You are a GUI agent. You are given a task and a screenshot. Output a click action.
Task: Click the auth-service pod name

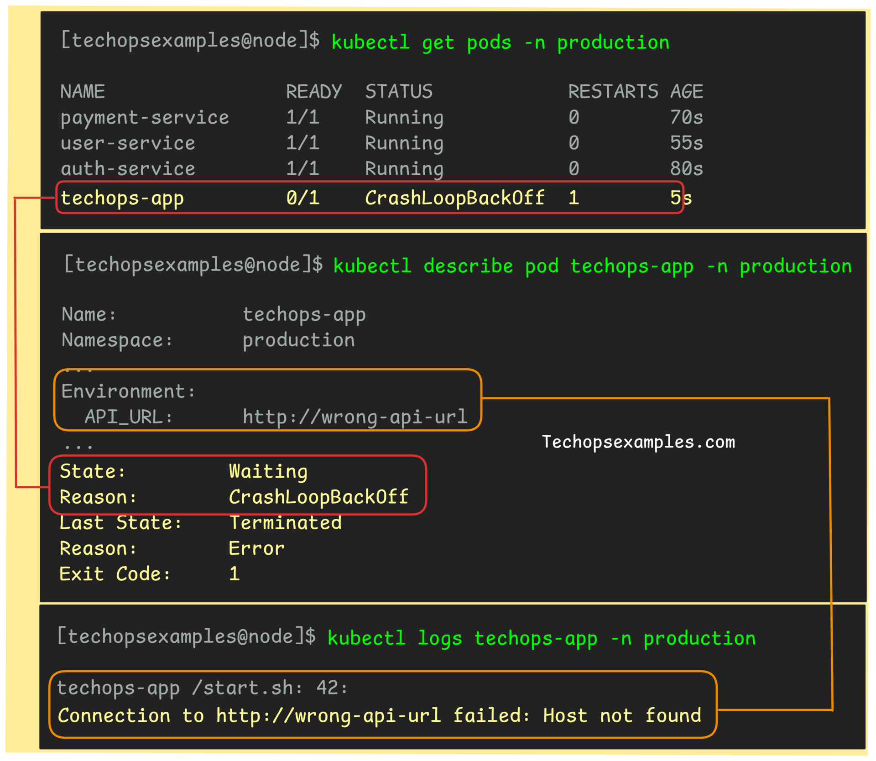click(128, 169)
